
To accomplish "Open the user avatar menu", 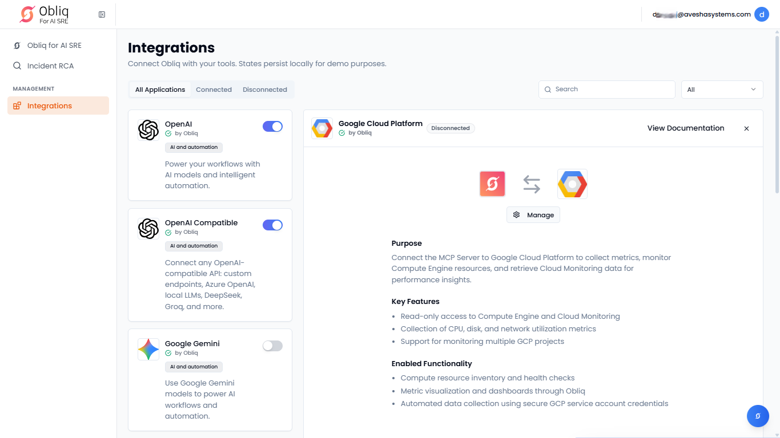I will coord(761,14).
